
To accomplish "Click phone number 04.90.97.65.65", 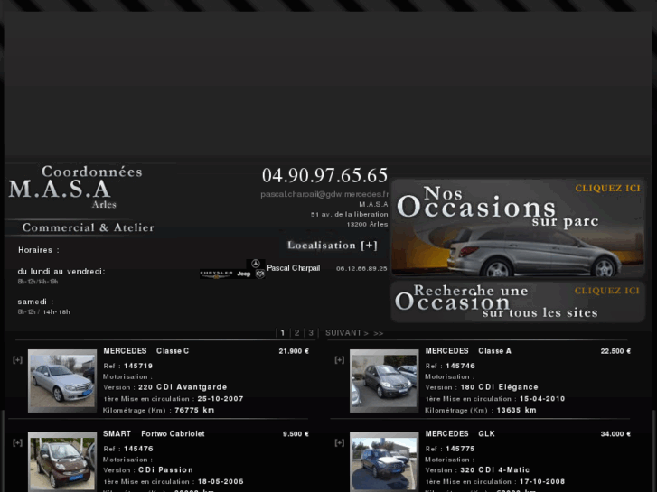I will pyautogui.click(x=324, y=175).
